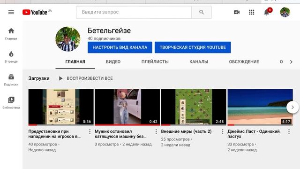Show more channel tabs with right chevron
Viewport: 300px width, 169px height.
coord(291,62)
